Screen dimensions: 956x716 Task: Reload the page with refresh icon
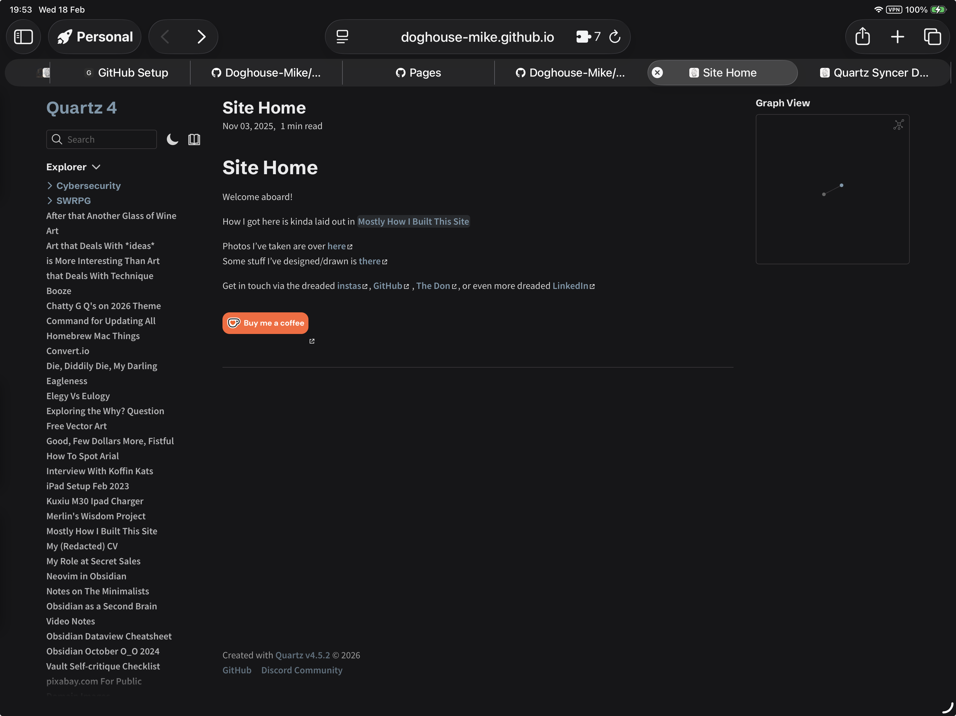point(614,37)
